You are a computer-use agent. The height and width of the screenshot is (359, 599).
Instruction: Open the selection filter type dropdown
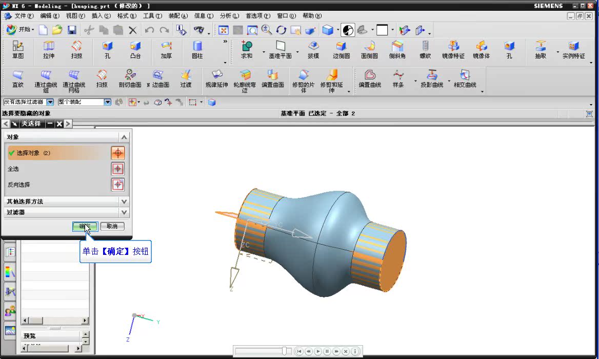50,102
